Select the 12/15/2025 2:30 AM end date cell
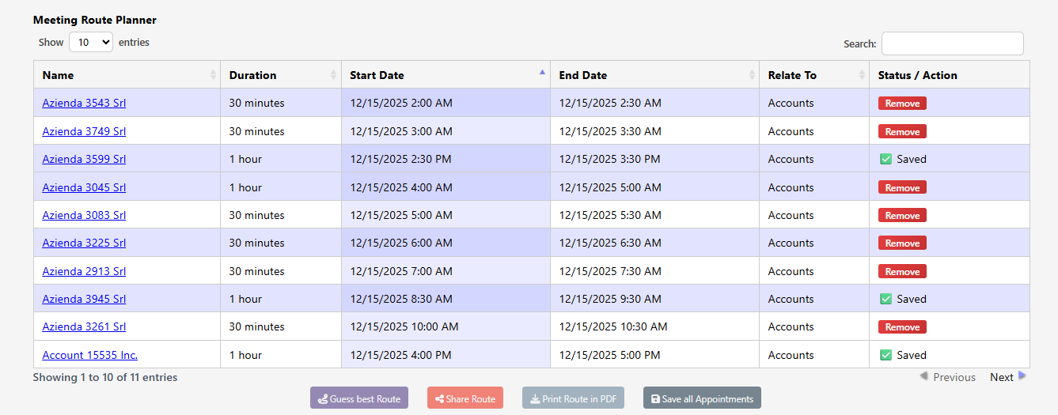The height and width of the screenshot is (415, 1058). click(654, 103)
